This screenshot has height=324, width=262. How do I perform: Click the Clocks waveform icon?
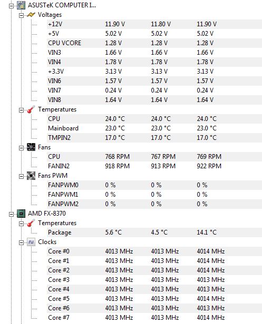tap(31, 242)
